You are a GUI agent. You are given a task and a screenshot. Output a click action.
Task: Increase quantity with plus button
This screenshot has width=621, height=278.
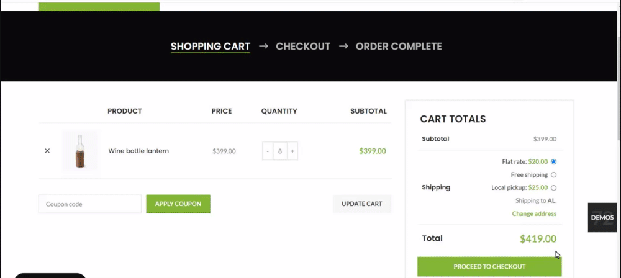(x=292, y=151)
